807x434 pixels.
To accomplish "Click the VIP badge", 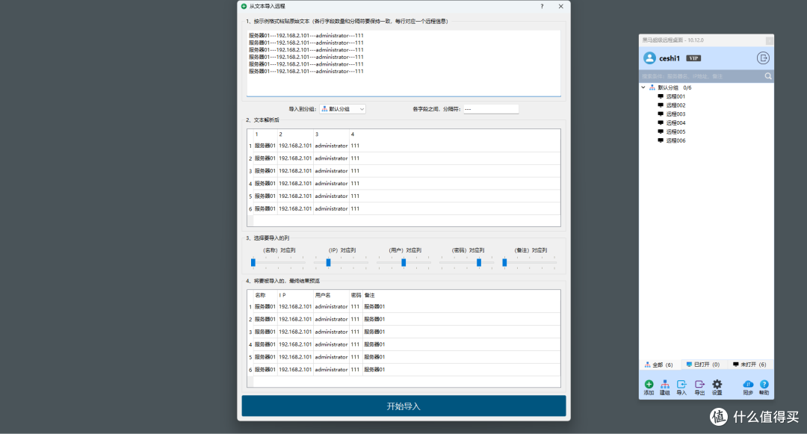I will click(x=693, y=58).
